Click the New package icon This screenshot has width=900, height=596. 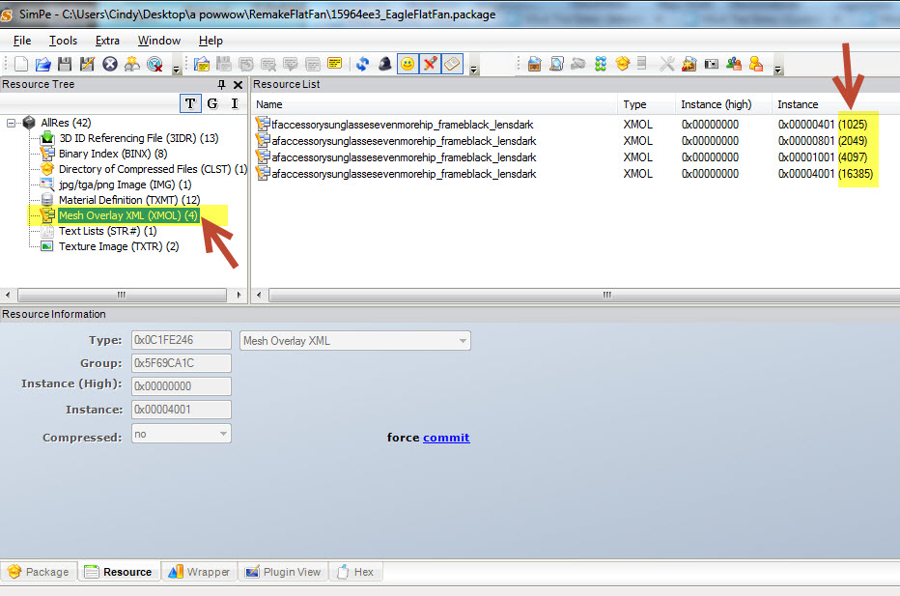pos(20,64)
